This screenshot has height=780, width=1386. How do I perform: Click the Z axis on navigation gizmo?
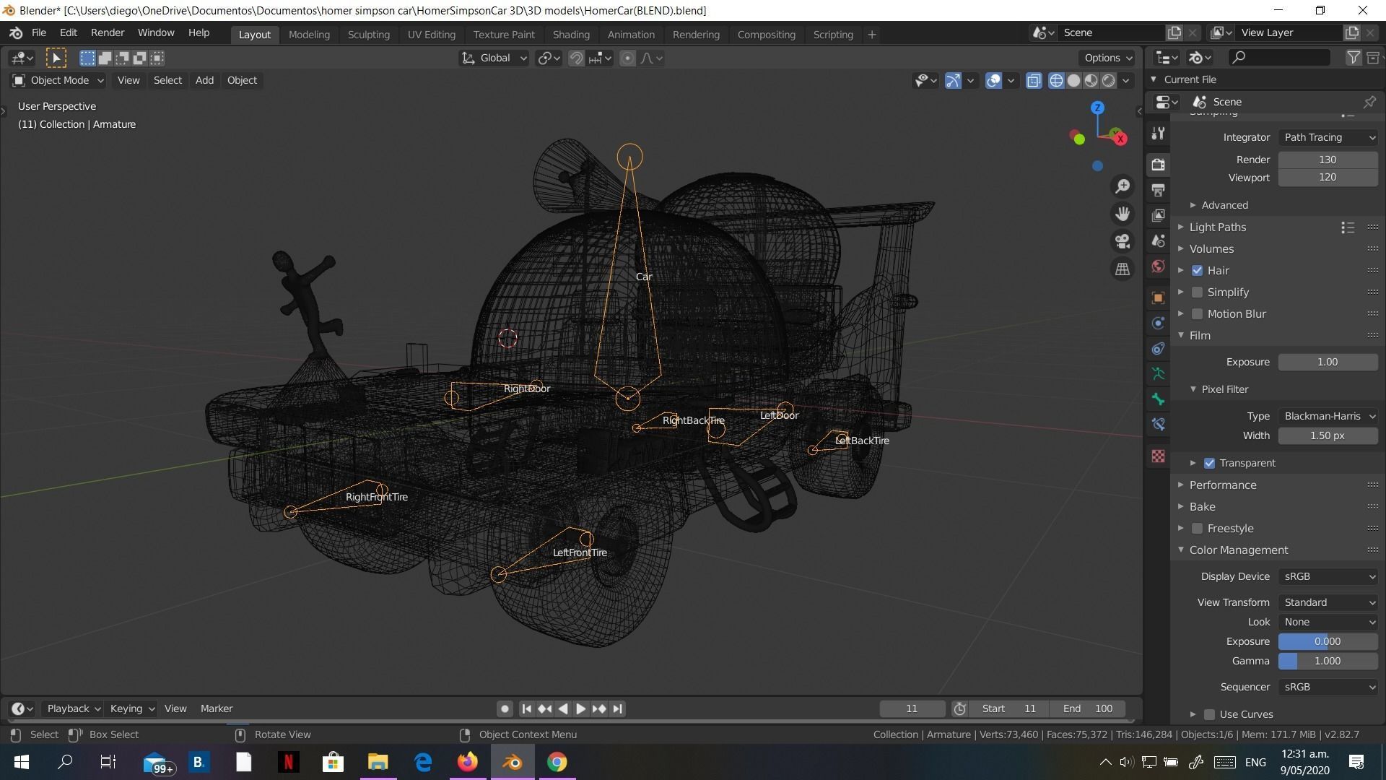(x=1097, y=108)
